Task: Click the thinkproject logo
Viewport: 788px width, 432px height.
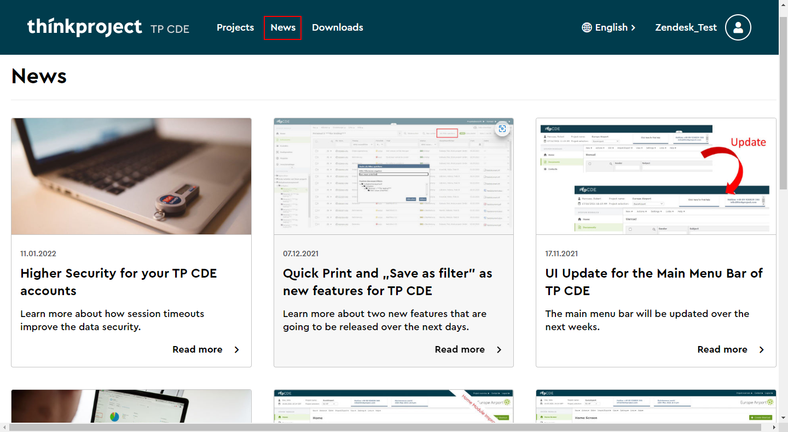Action: click(x=85, y=27)
